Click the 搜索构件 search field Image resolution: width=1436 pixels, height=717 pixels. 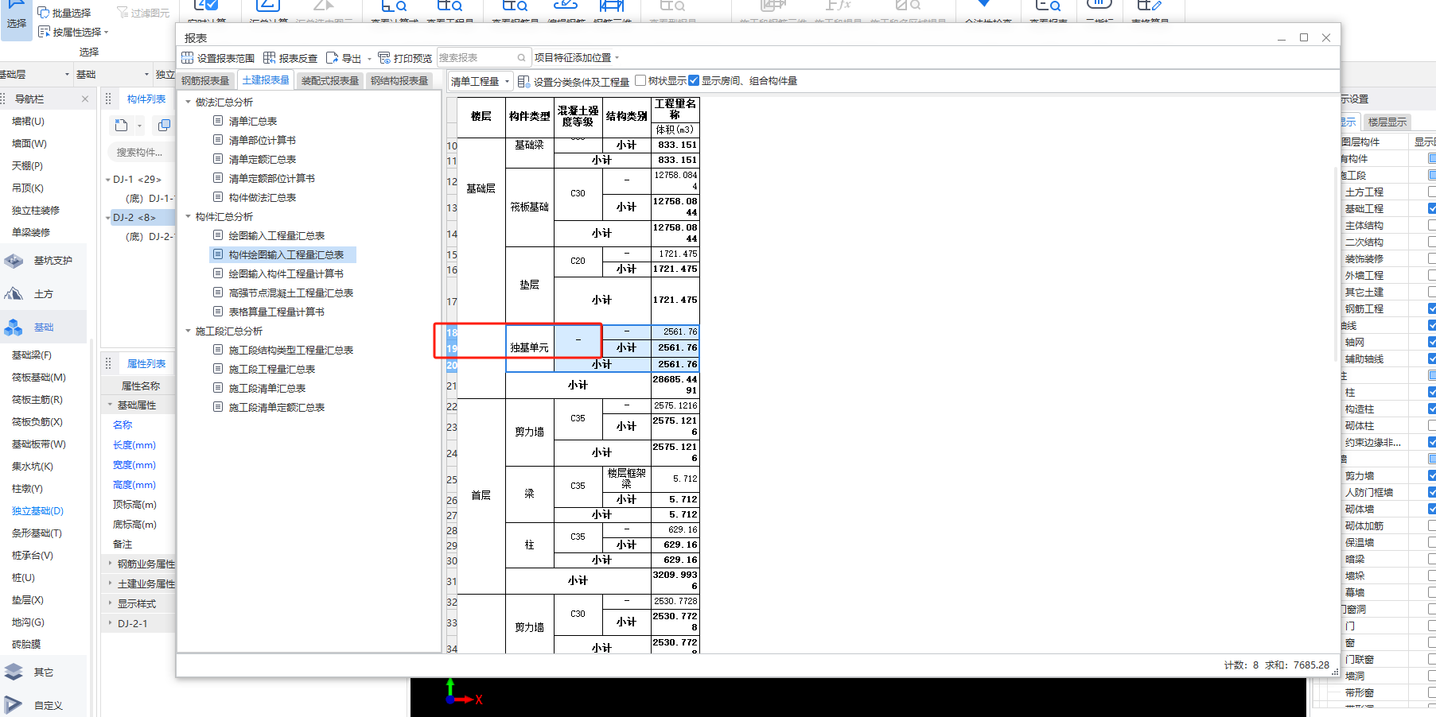140,152
